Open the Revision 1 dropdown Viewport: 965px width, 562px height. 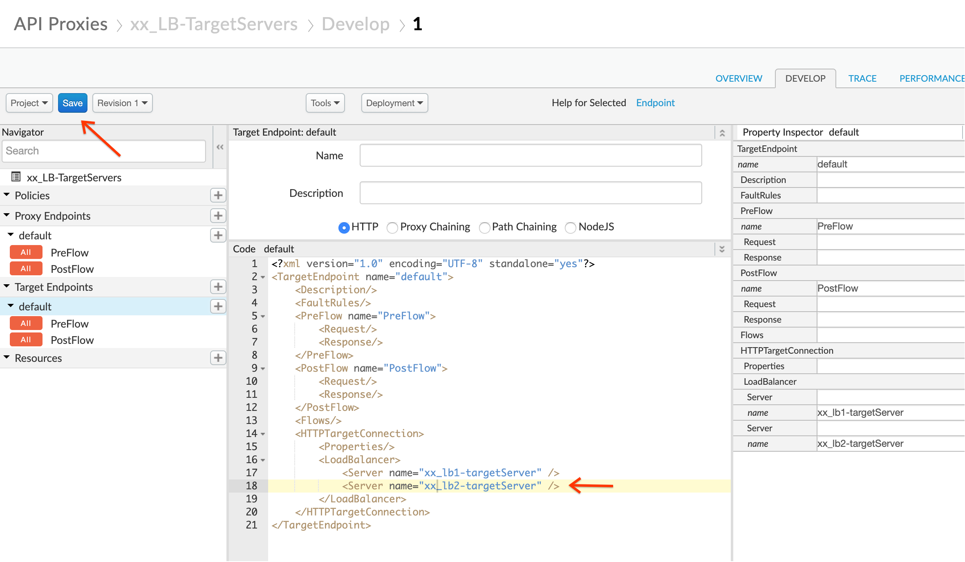click(x=123, y=103)
